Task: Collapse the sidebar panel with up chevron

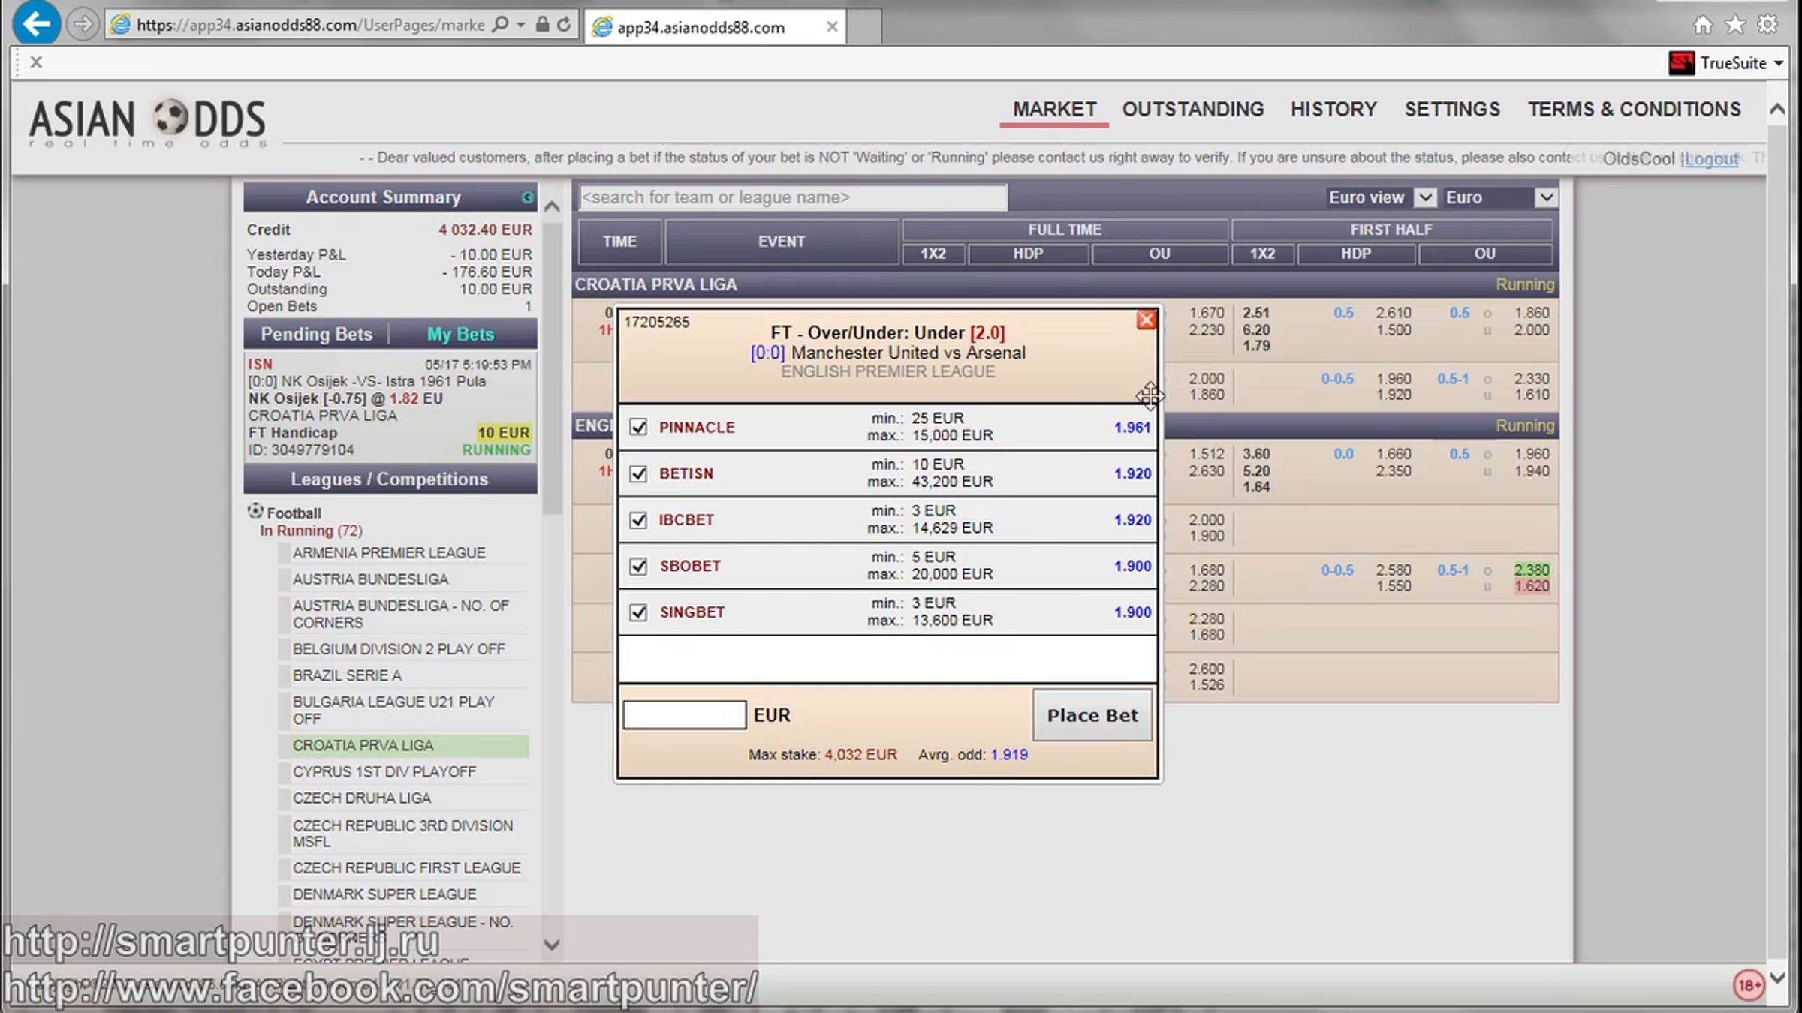Action: pos(552,206)
